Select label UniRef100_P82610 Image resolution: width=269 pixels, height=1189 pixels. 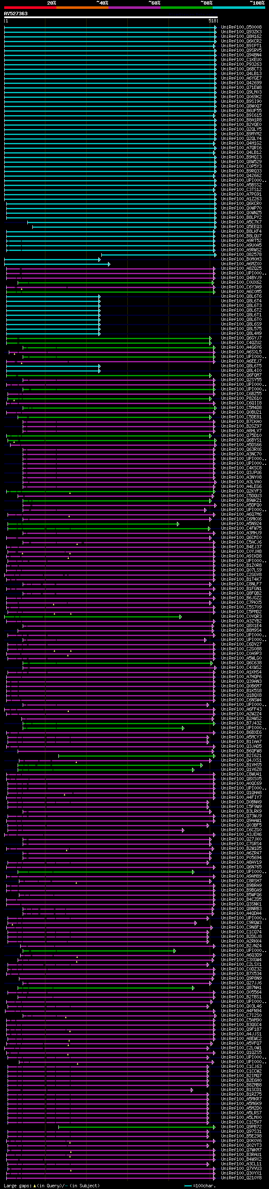[x=241, y=398]
